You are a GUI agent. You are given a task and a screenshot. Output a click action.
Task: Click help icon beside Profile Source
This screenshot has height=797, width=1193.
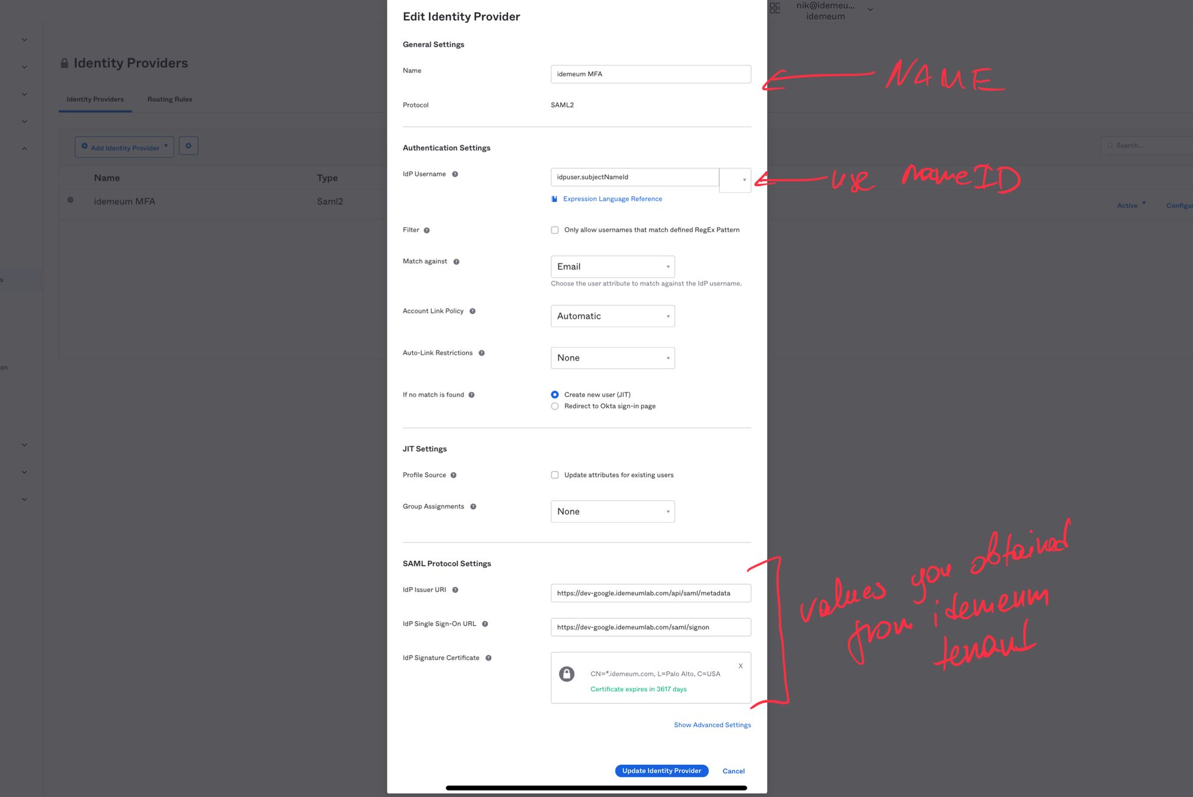[x=453, y=475]
